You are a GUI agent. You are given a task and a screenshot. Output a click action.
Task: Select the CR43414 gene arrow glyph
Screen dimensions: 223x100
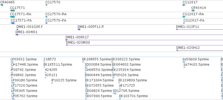(x=193, y=10)
